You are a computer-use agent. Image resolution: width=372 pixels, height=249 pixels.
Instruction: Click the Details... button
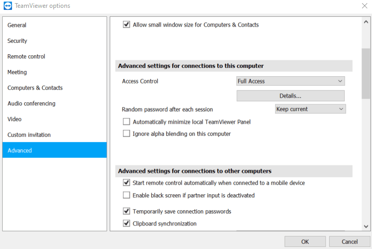290,96
